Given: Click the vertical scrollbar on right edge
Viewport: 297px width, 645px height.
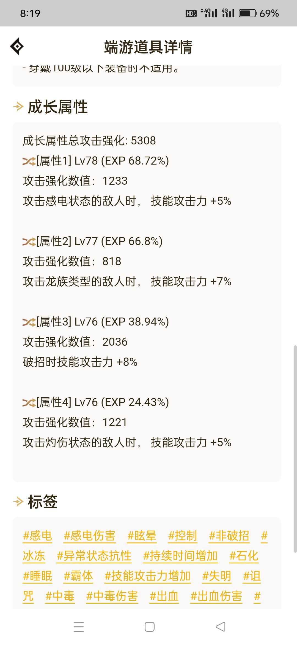Looking at the screenshot, I should click(x=295, y=449).
